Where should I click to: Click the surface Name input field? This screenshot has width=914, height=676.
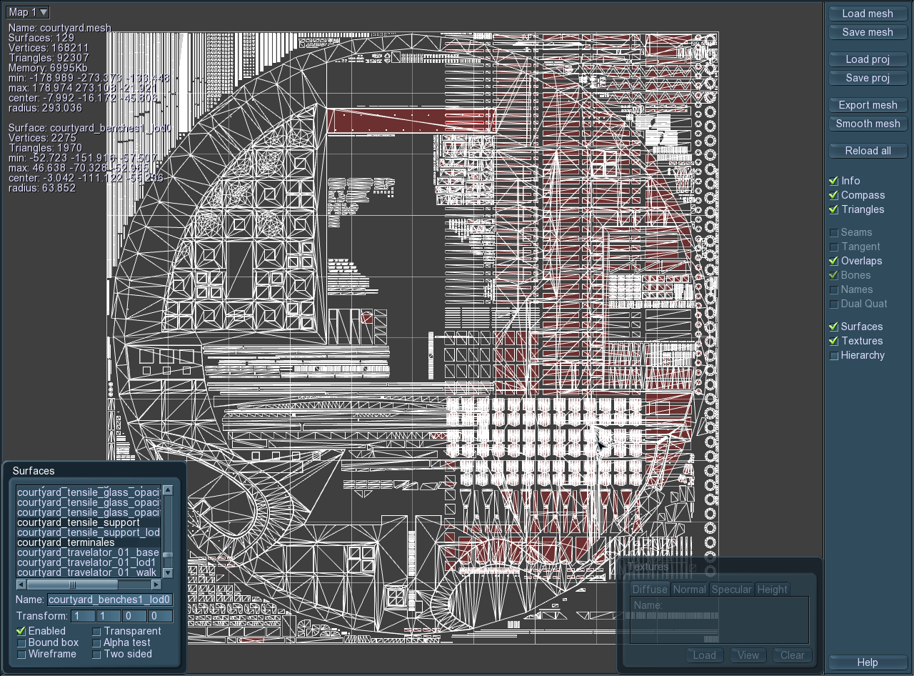tap(110, 600)
